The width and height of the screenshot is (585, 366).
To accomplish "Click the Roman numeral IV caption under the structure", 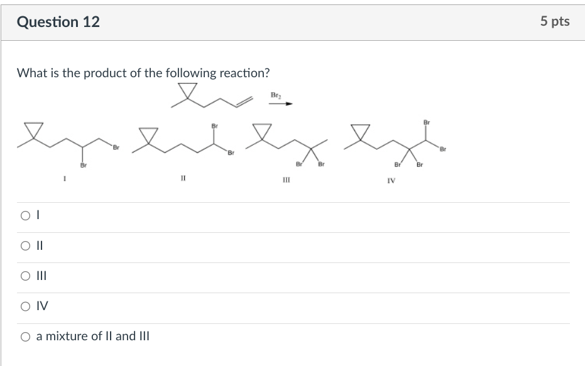I will click(x=390, y=181).
